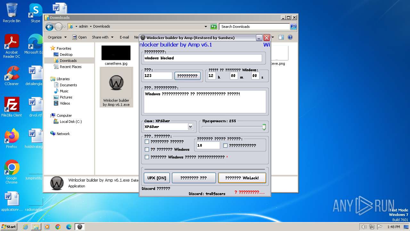This screenshot has height=231, width=410.
Task: Tick the checkbox next to the 10 field
Action: point(225,145)
